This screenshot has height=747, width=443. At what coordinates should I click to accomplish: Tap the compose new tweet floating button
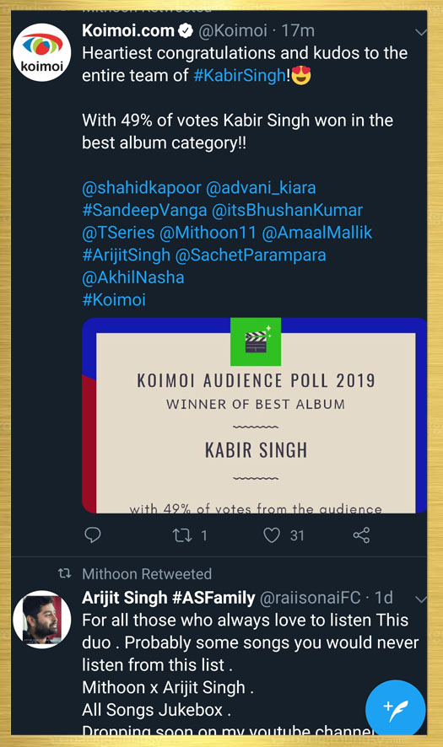[395, 709]
